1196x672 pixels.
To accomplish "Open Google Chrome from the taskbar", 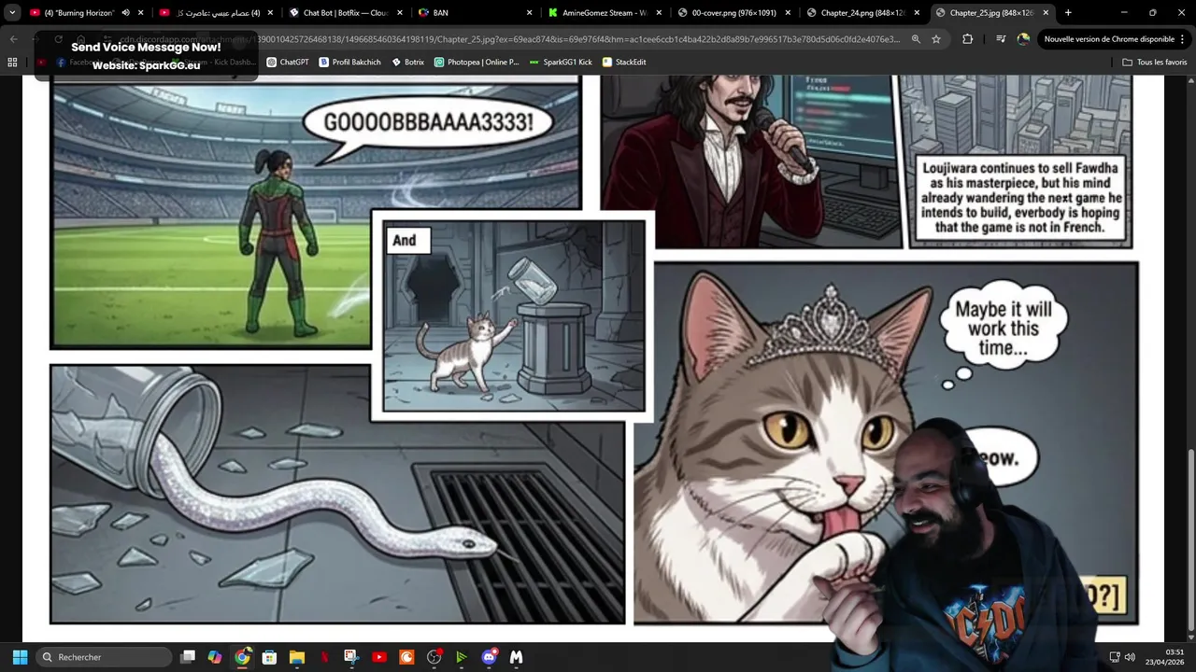I will tap(242, 657).
